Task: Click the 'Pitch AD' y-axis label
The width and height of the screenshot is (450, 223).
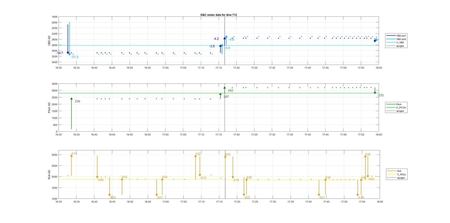Action: click(x=50, y=107)
